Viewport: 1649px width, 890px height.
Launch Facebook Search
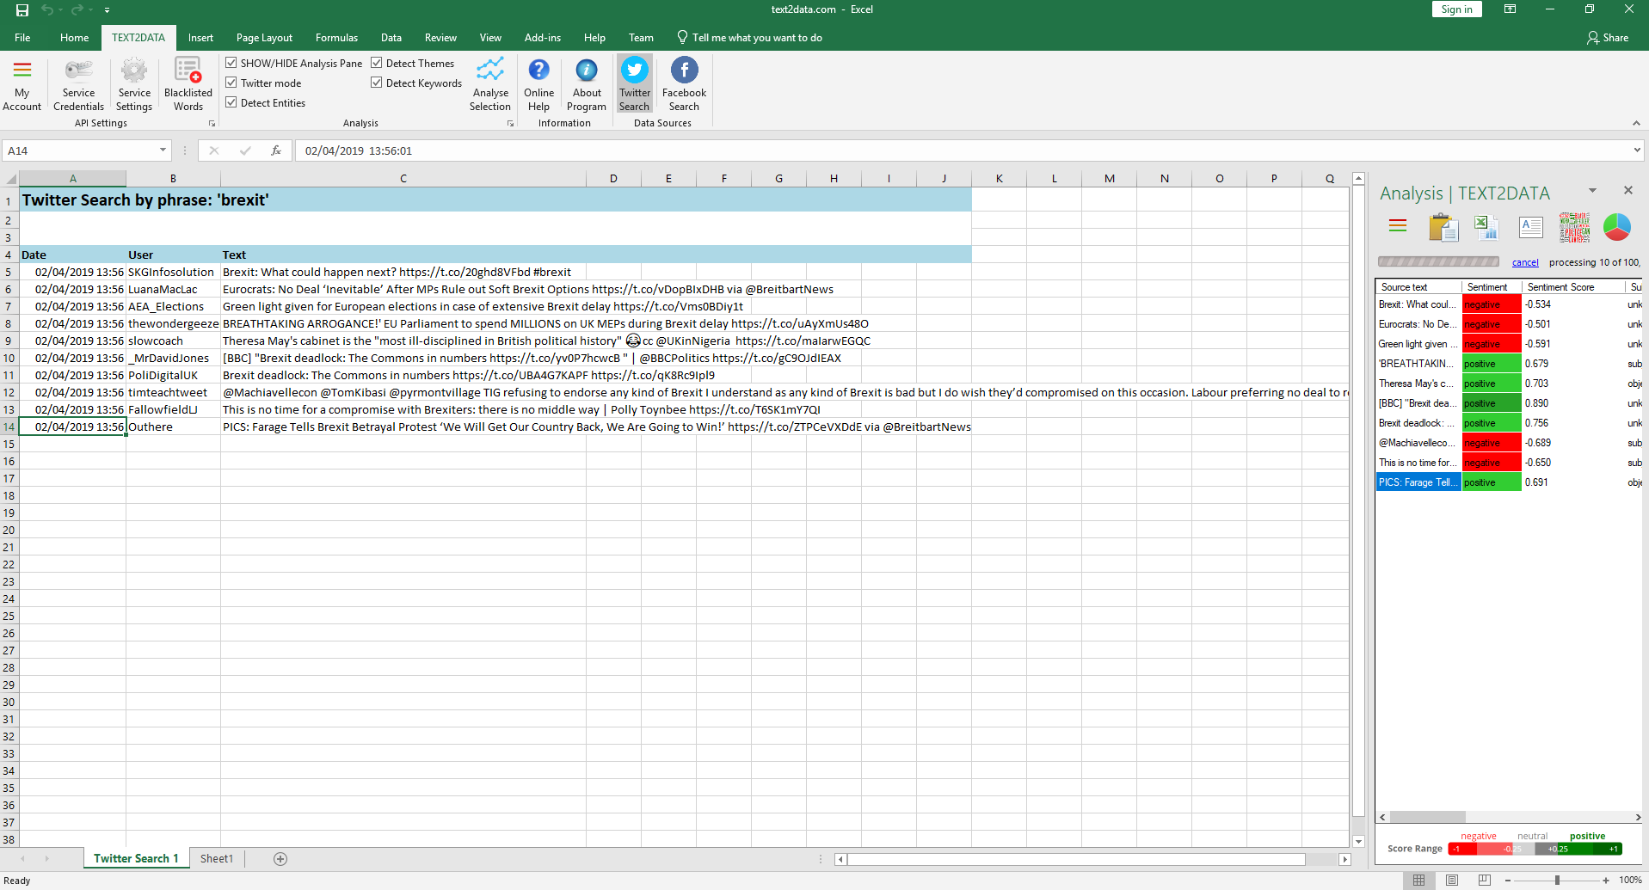click(684, 84)
